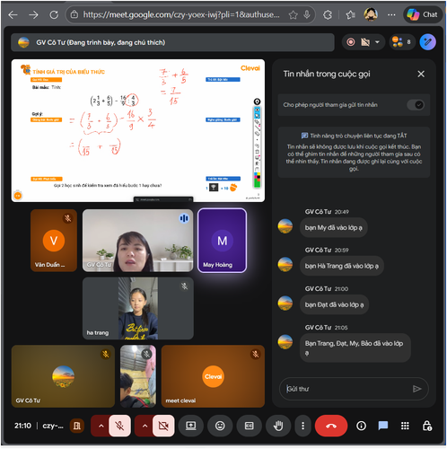The height and width of the screenshot is (449, 447).
Task: Go forward in browser history
Action: click(x=34, y=14)
